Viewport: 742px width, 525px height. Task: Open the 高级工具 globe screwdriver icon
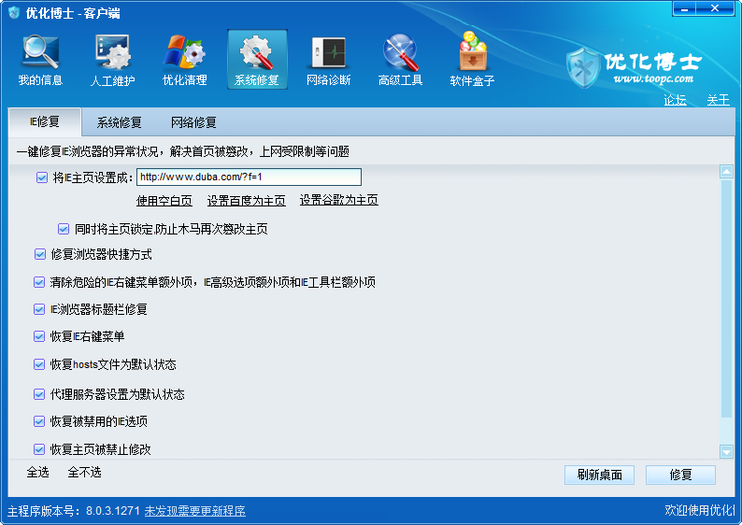[400, 52]
